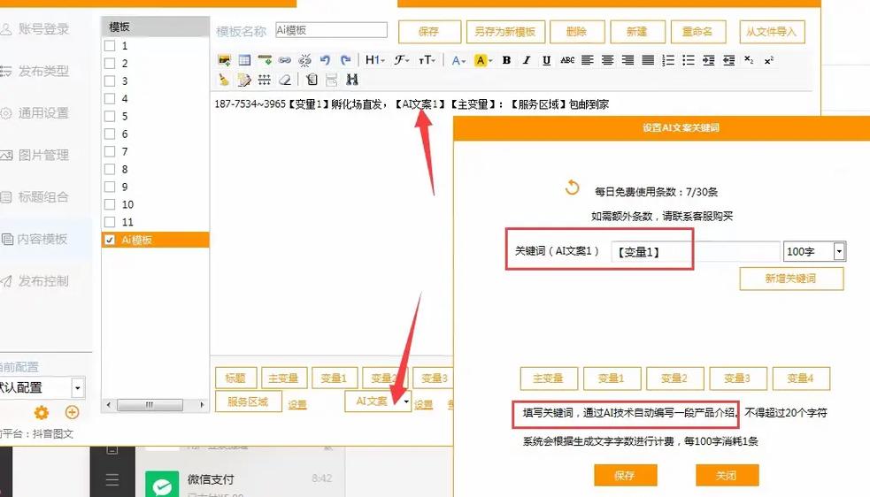Click the 模板名称 input field containing Ai模板
870x497 pixels.
coord(331,30)
